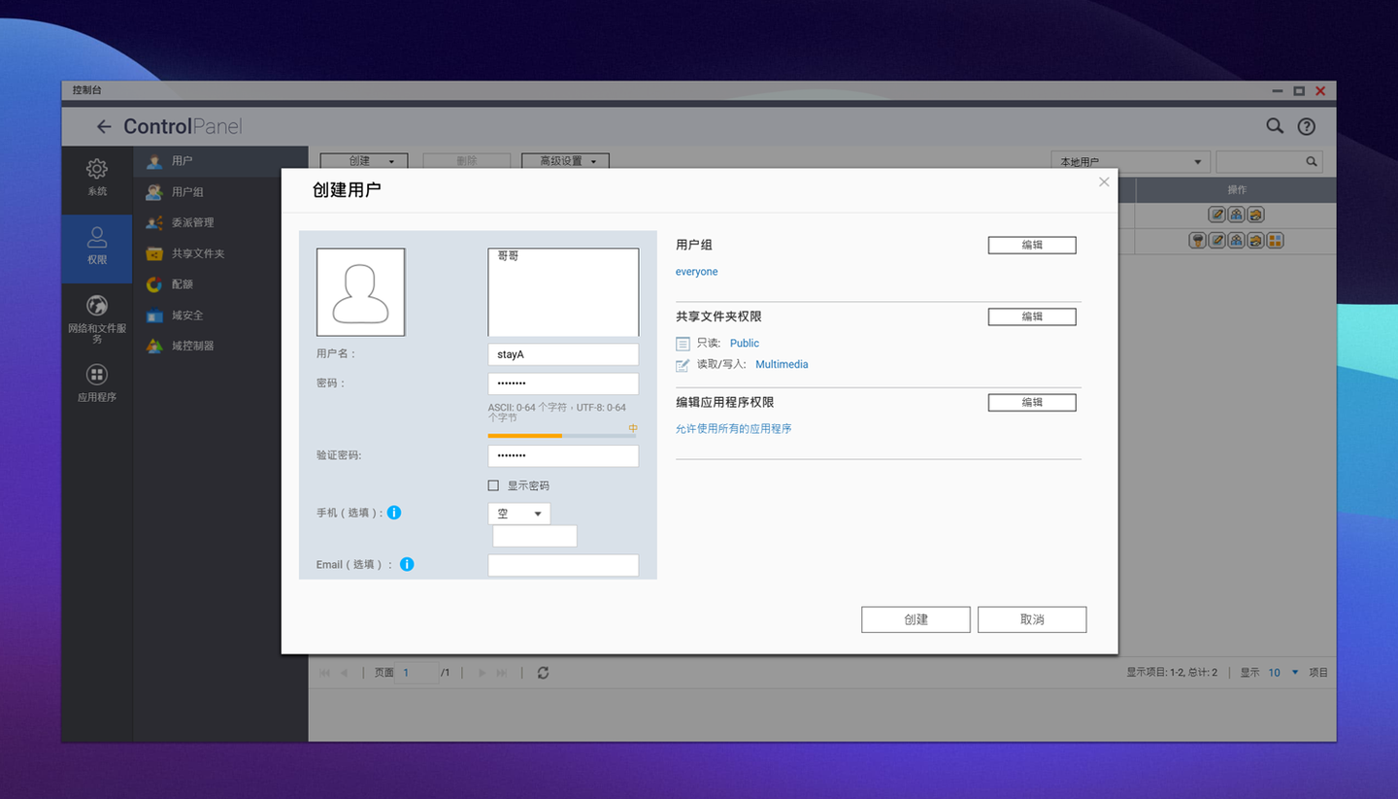1398x799 pixels.
Task: Open the Public folder link
Action: click(745, 343)
